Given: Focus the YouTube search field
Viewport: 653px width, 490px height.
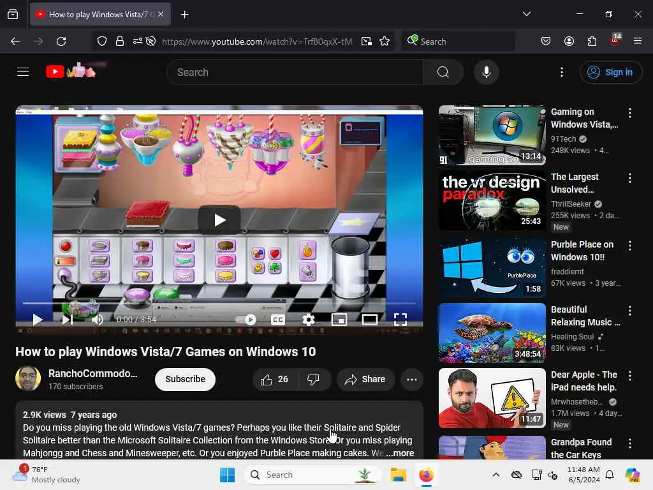Looking at the screenshot, I should coord(295,72).
